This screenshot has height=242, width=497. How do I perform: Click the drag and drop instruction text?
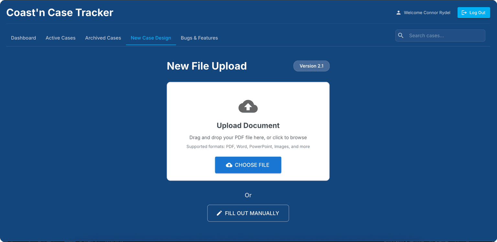[248, 137]
